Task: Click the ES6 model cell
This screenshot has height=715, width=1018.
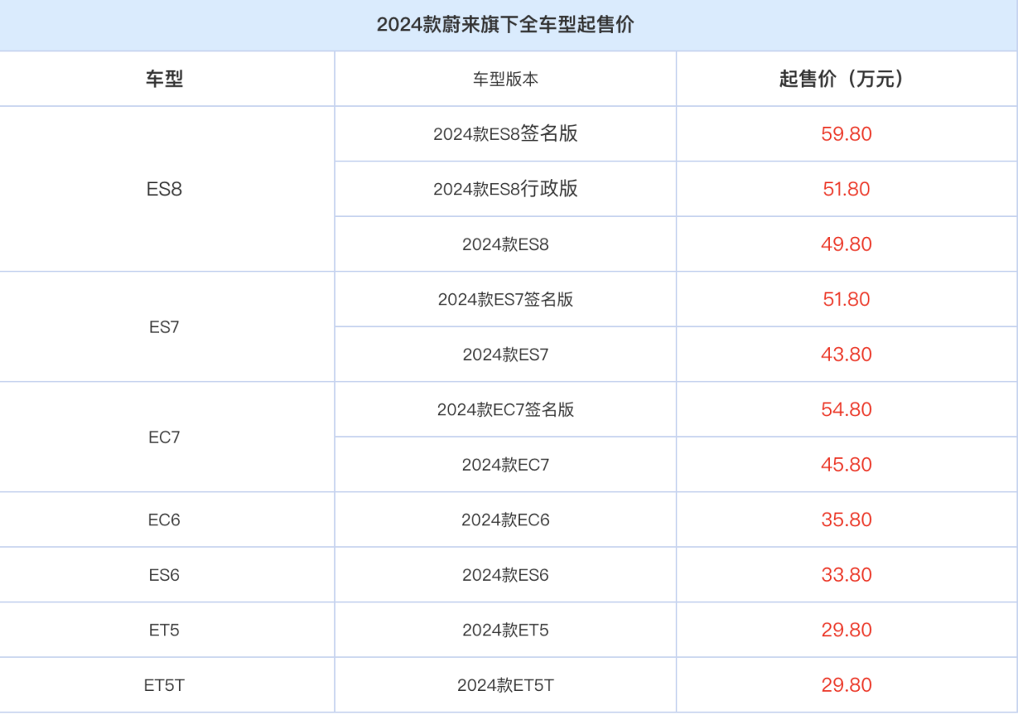Action: tap(166, 574)
